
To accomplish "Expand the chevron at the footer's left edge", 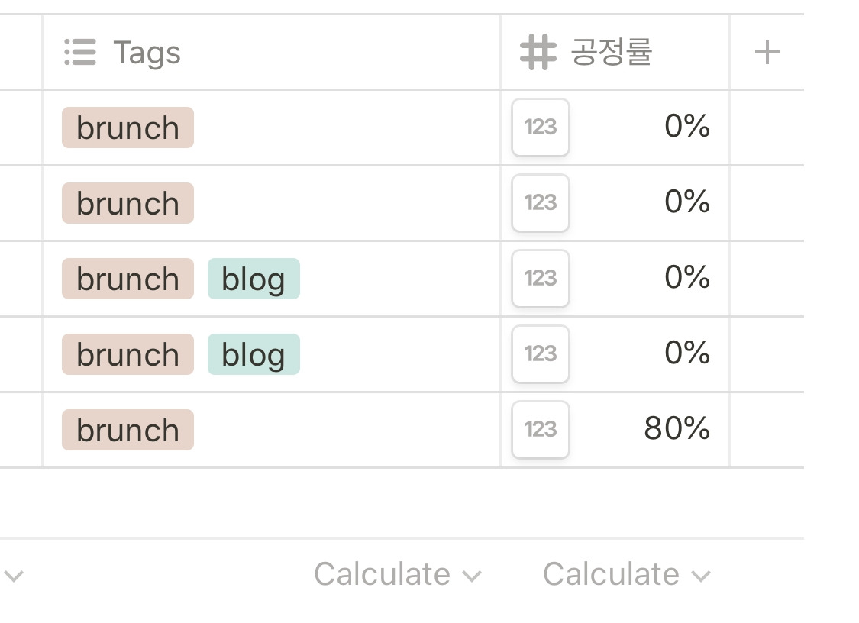I will pyautogui.click(x=14, y=576).
